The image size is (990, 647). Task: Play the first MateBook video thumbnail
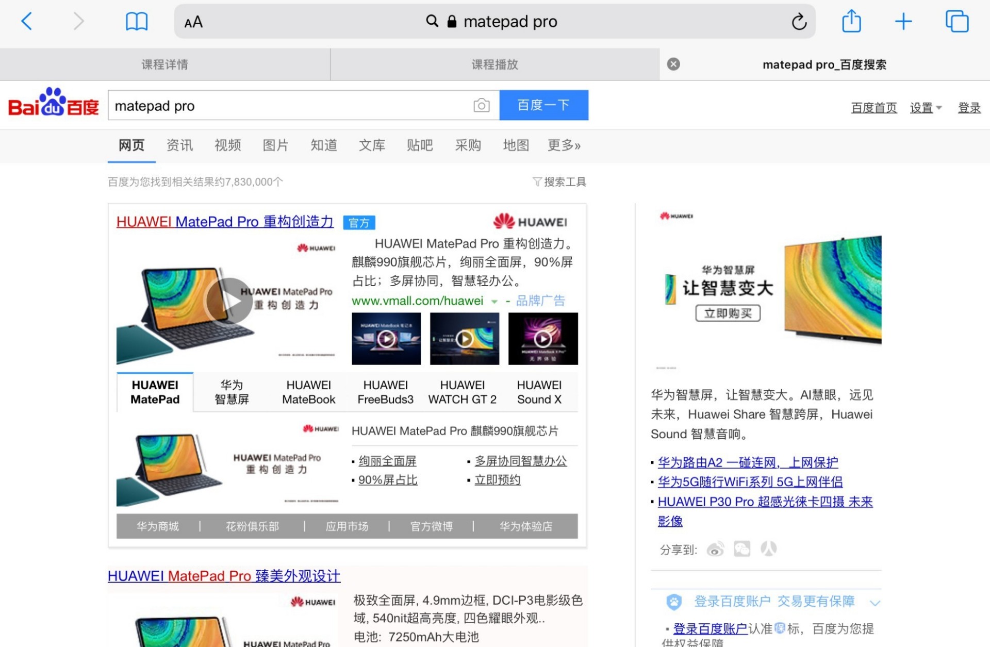(386, 339)
